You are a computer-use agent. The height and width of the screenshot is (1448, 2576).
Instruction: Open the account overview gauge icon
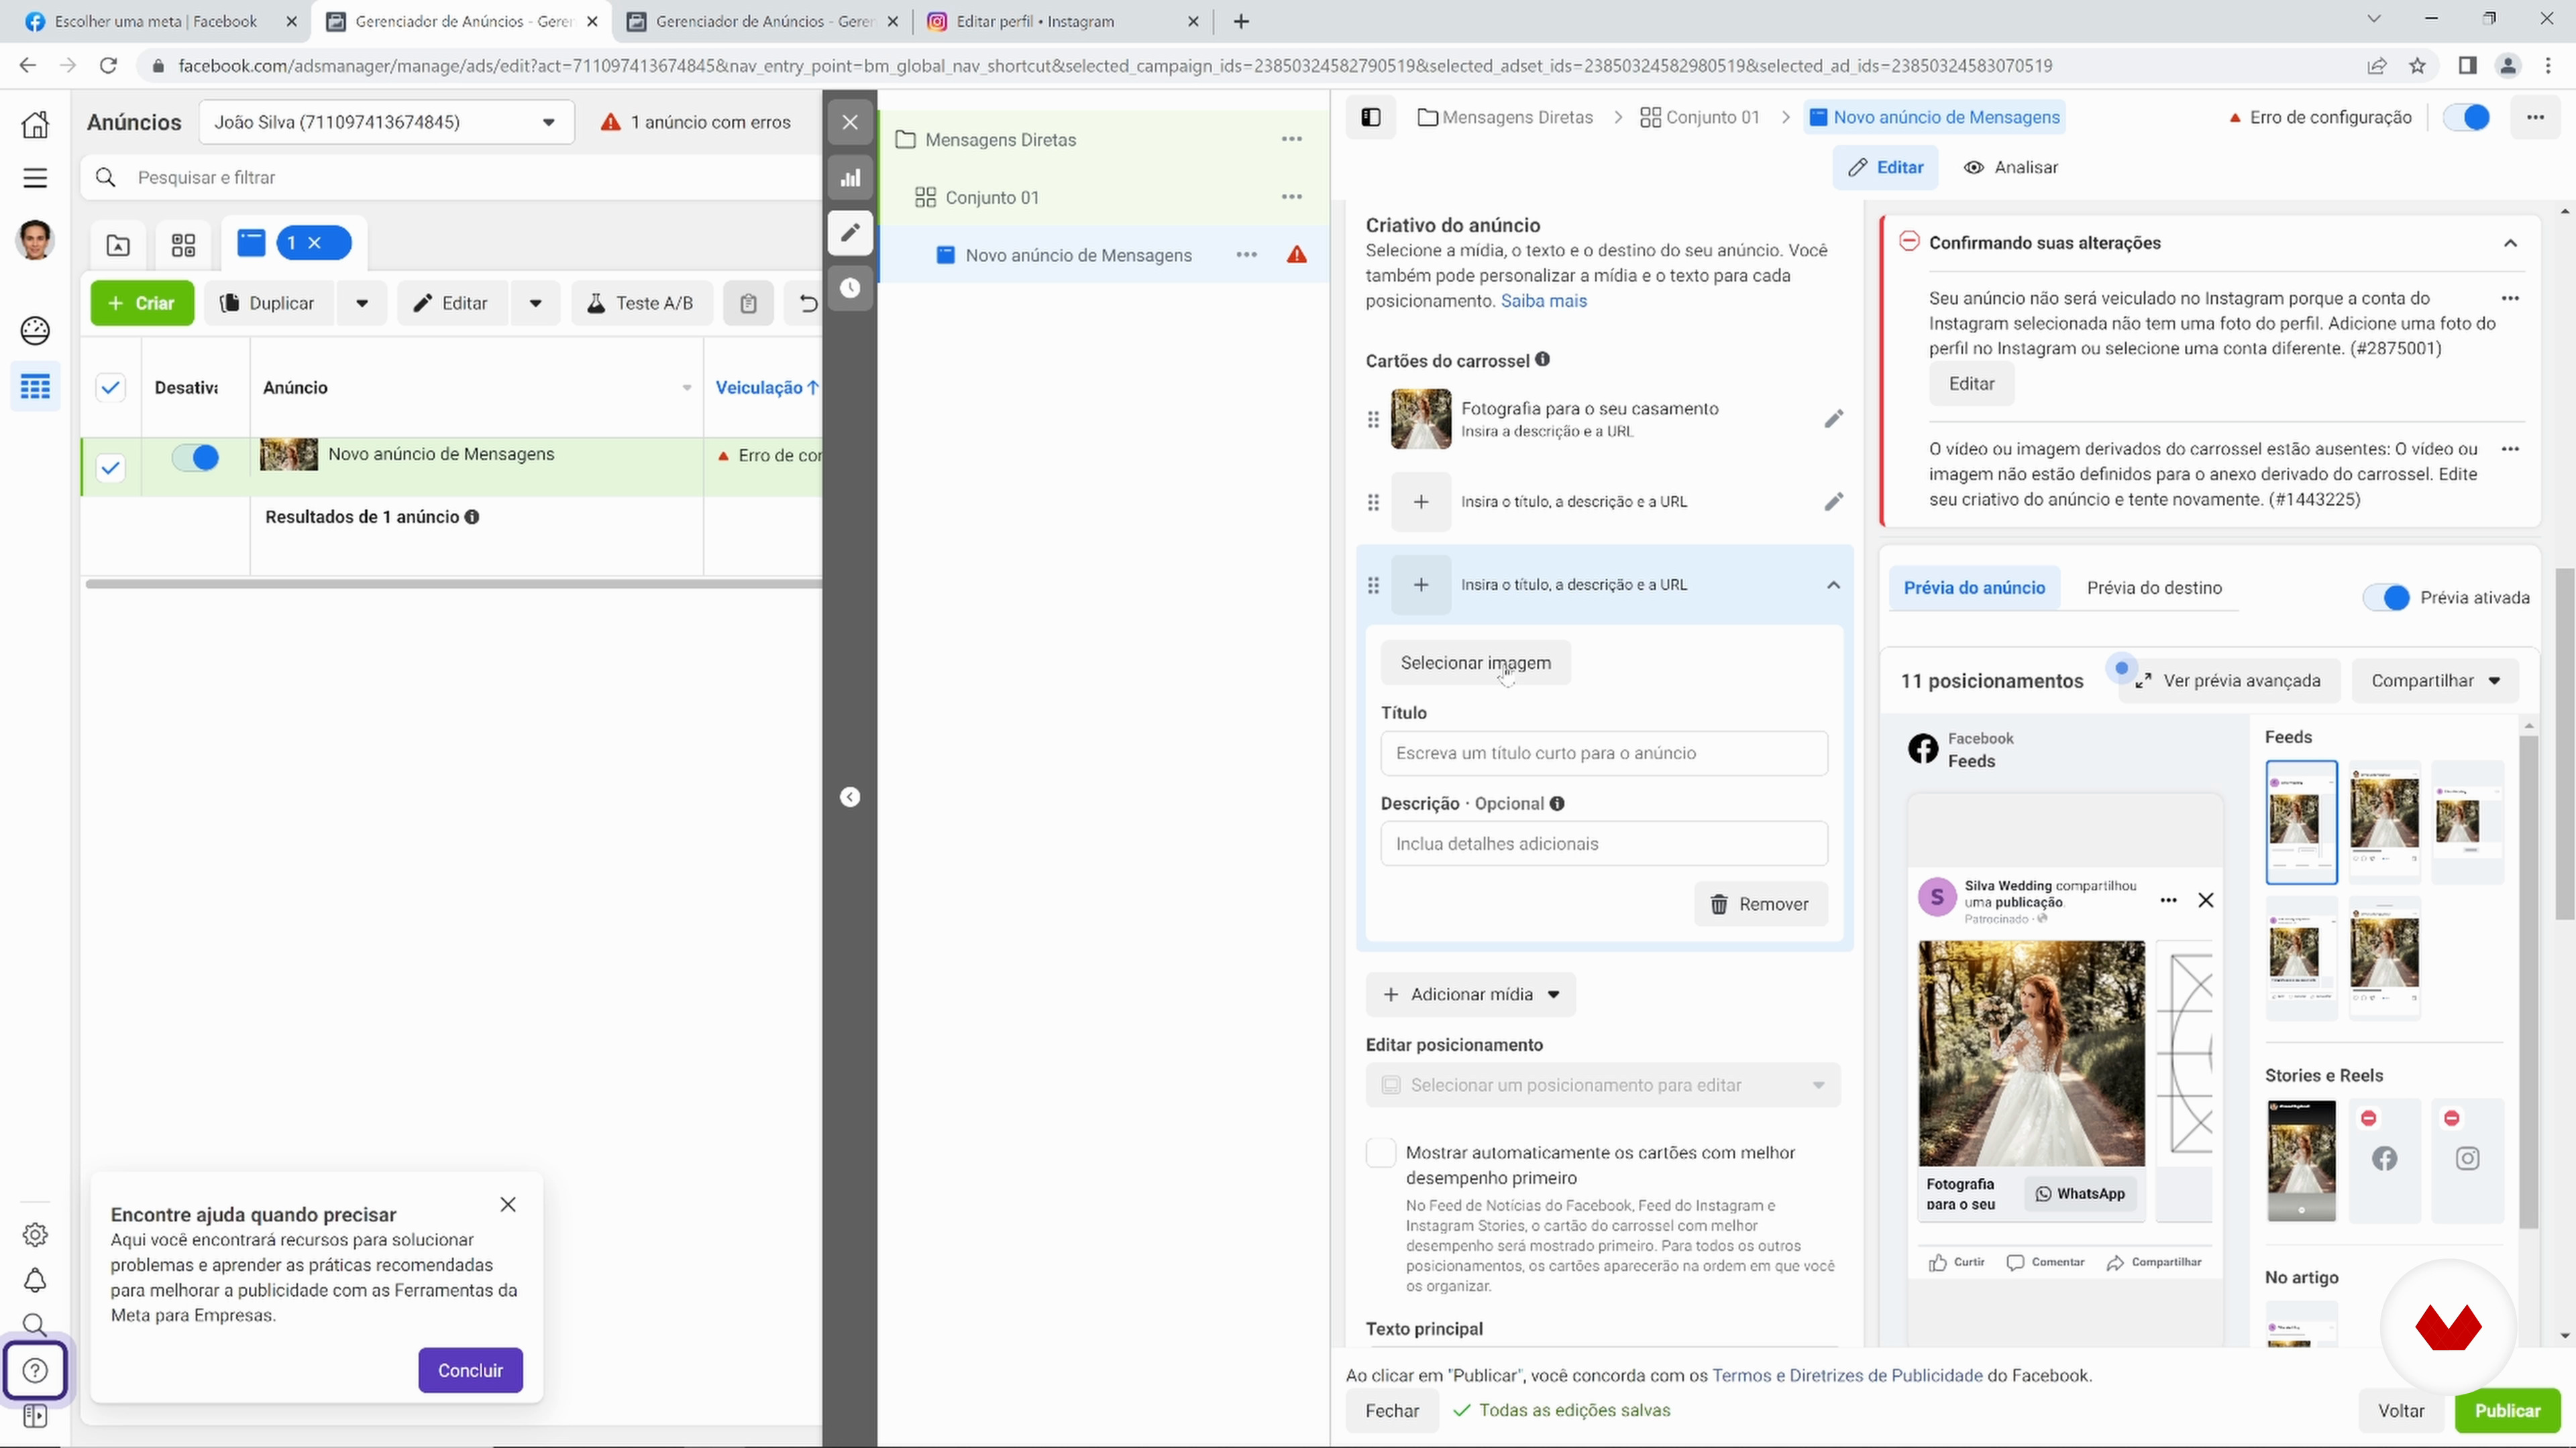coord(35,330)
